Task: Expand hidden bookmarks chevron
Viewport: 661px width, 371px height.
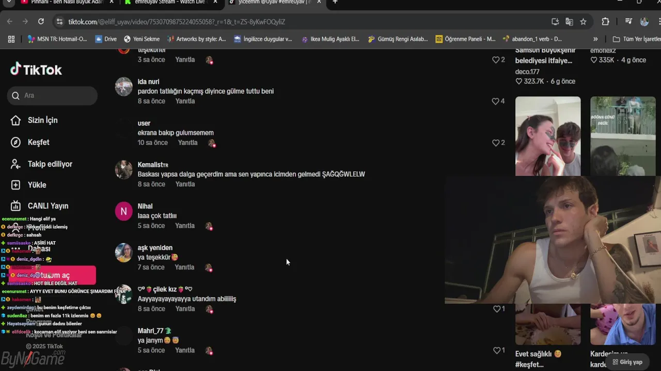Action: point(595,39)
